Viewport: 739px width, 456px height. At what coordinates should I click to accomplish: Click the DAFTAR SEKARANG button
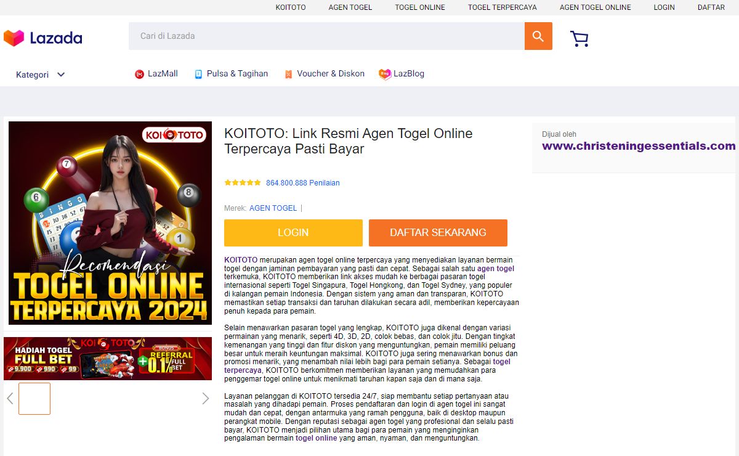(x=438, y=233)
